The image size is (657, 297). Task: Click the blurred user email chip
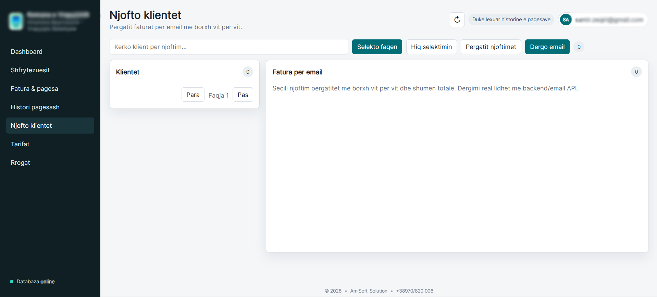603,20
